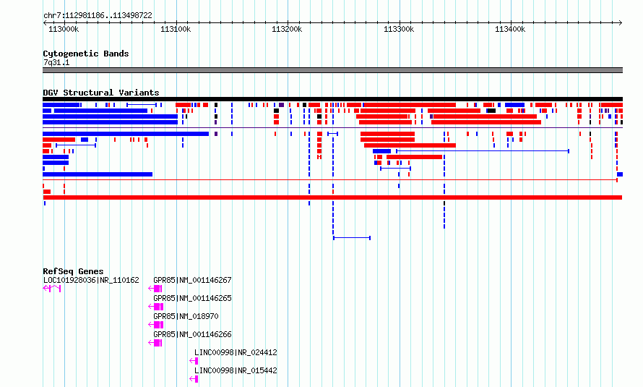Viewport: 643px width, 387px height.
Task: Click the 113300k ruler label
Action: click(x=399, y=29)
